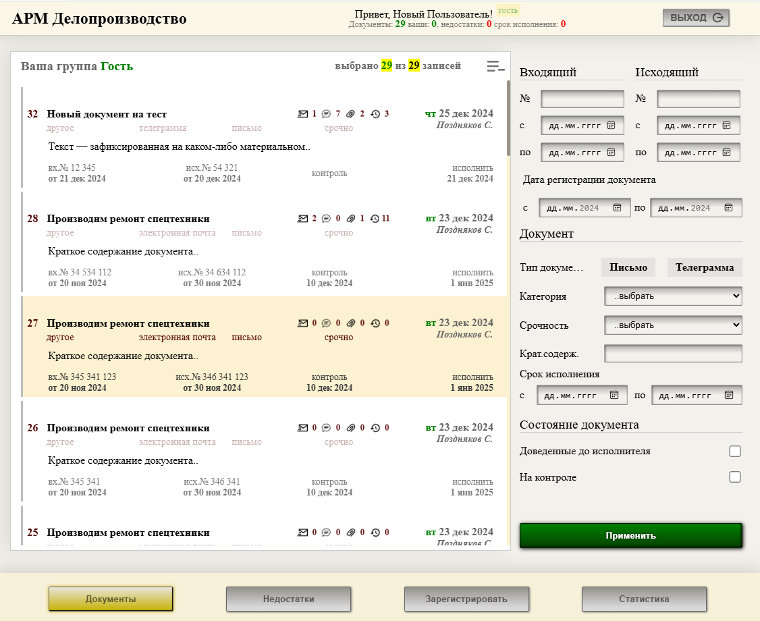Switch to Недостатки section
The height and width of the screenshot is (621, 760).
click(x=288, y=599)
